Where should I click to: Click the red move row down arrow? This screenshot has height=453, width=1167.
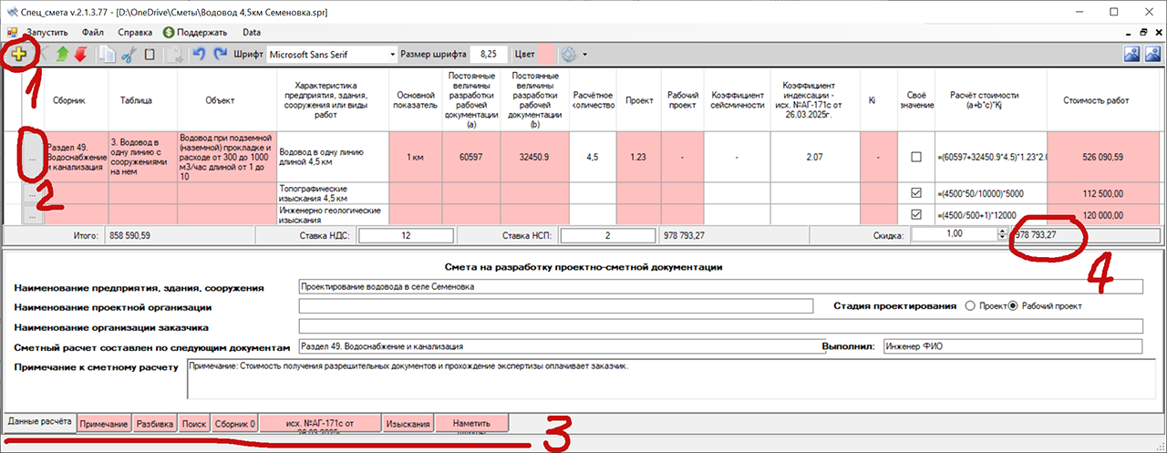click(81, 55)
